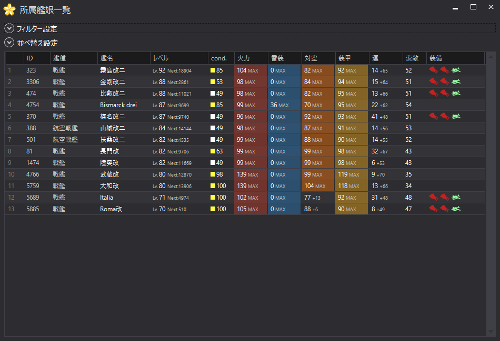The width and height of the screenshot is (500, 341).
Task: Click second red gun icon in Roma改 row
Action: pyautogui.click(x=445, y=209)
